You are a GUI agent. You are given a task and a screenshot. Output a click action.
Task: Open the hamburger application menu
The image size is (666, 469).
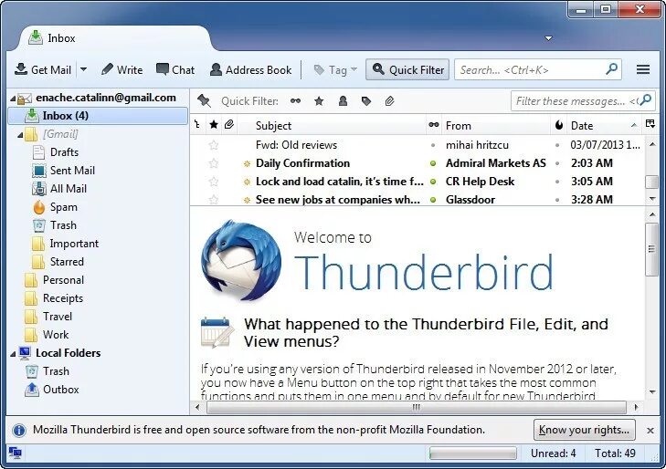(643, 69)
